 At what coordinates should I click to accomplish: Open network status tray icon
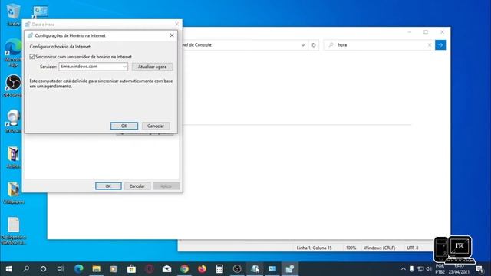420,269
